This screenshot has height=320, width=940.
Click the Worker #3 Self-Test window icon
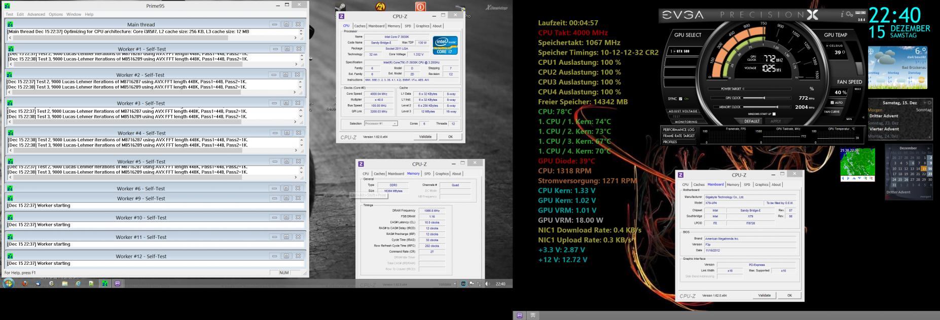tap(10, 103)
